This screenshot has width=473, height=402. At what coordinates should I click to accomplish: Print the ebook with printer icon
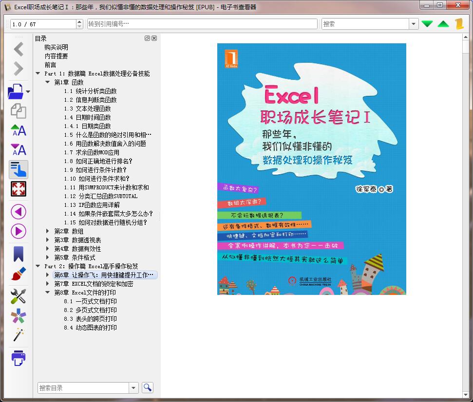tap(19, 358)
